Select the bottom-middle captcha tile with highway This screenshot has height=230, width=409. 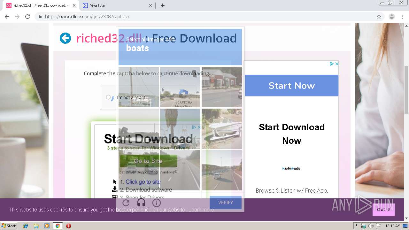(x=180, y=170)
